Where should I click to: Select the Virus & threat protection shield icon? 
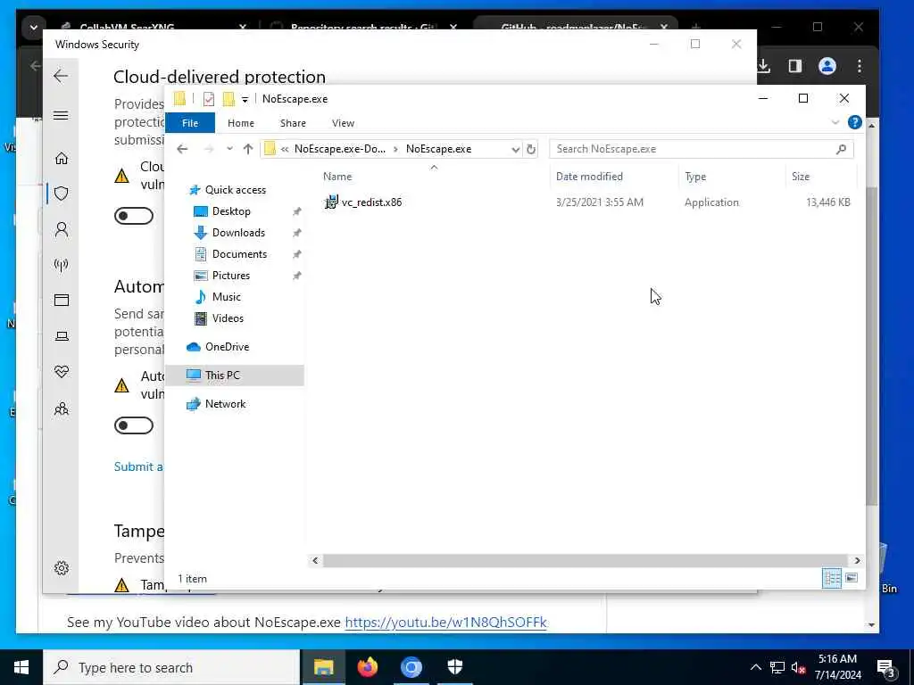coord(62,194)
